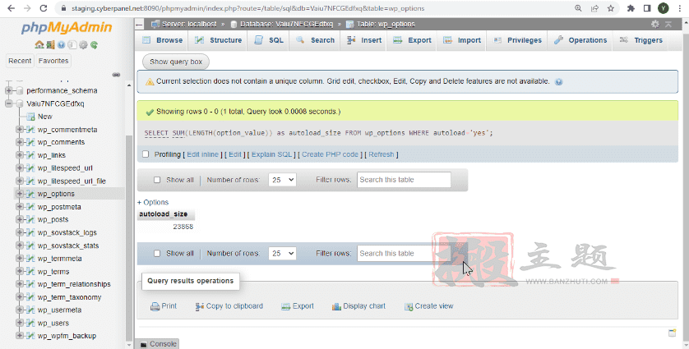Click upper Search this table field

coord(404,180)
